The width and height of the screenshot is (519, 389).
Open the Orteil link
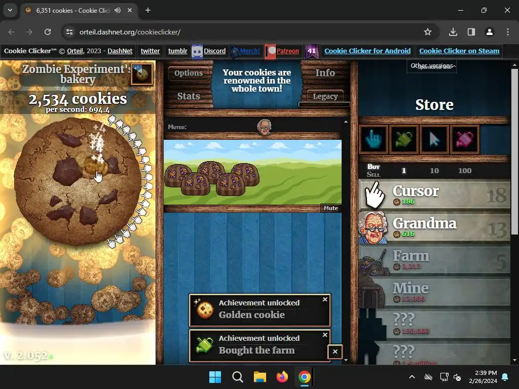(x=75, y=51)
